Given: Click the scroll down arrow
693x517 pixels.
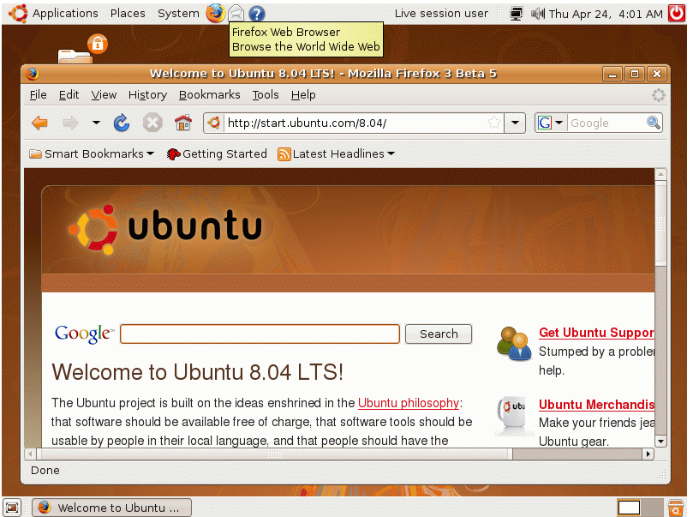Looking at the screenshot, I should (660, 442).
